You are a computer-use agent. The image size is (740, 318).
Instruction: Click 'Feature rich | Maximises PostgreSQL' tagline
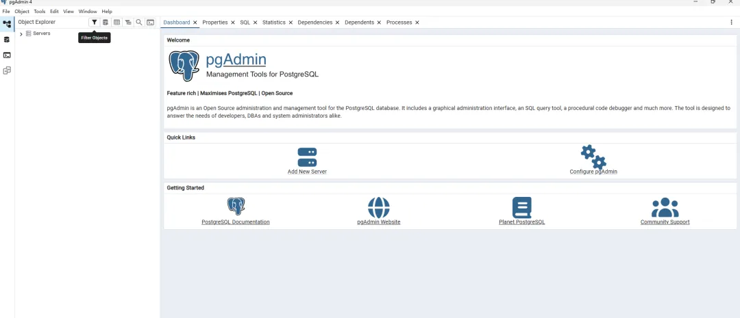coord(212,93)
